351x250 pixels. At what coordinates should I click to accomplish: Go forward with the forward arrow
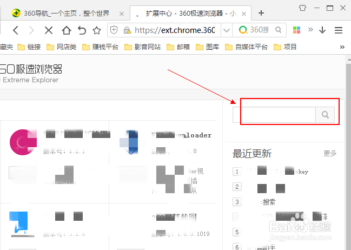point(31,30)
